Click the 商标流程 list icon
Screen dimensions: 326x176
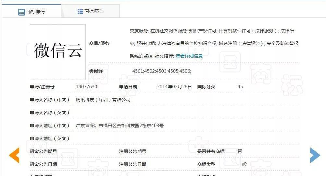pos(80,11)
